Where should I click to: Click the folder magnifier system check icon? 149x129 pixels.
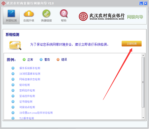[x=15, y=45]
